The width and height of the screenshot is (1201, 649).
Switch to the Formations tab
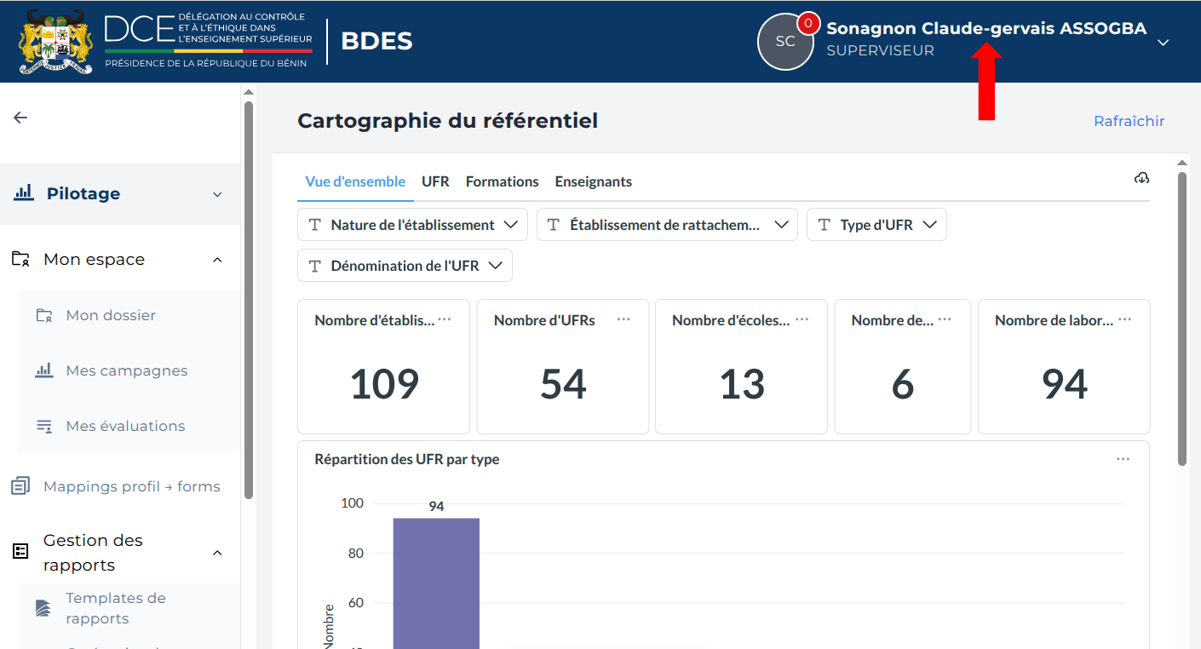[x=502, y=181]
